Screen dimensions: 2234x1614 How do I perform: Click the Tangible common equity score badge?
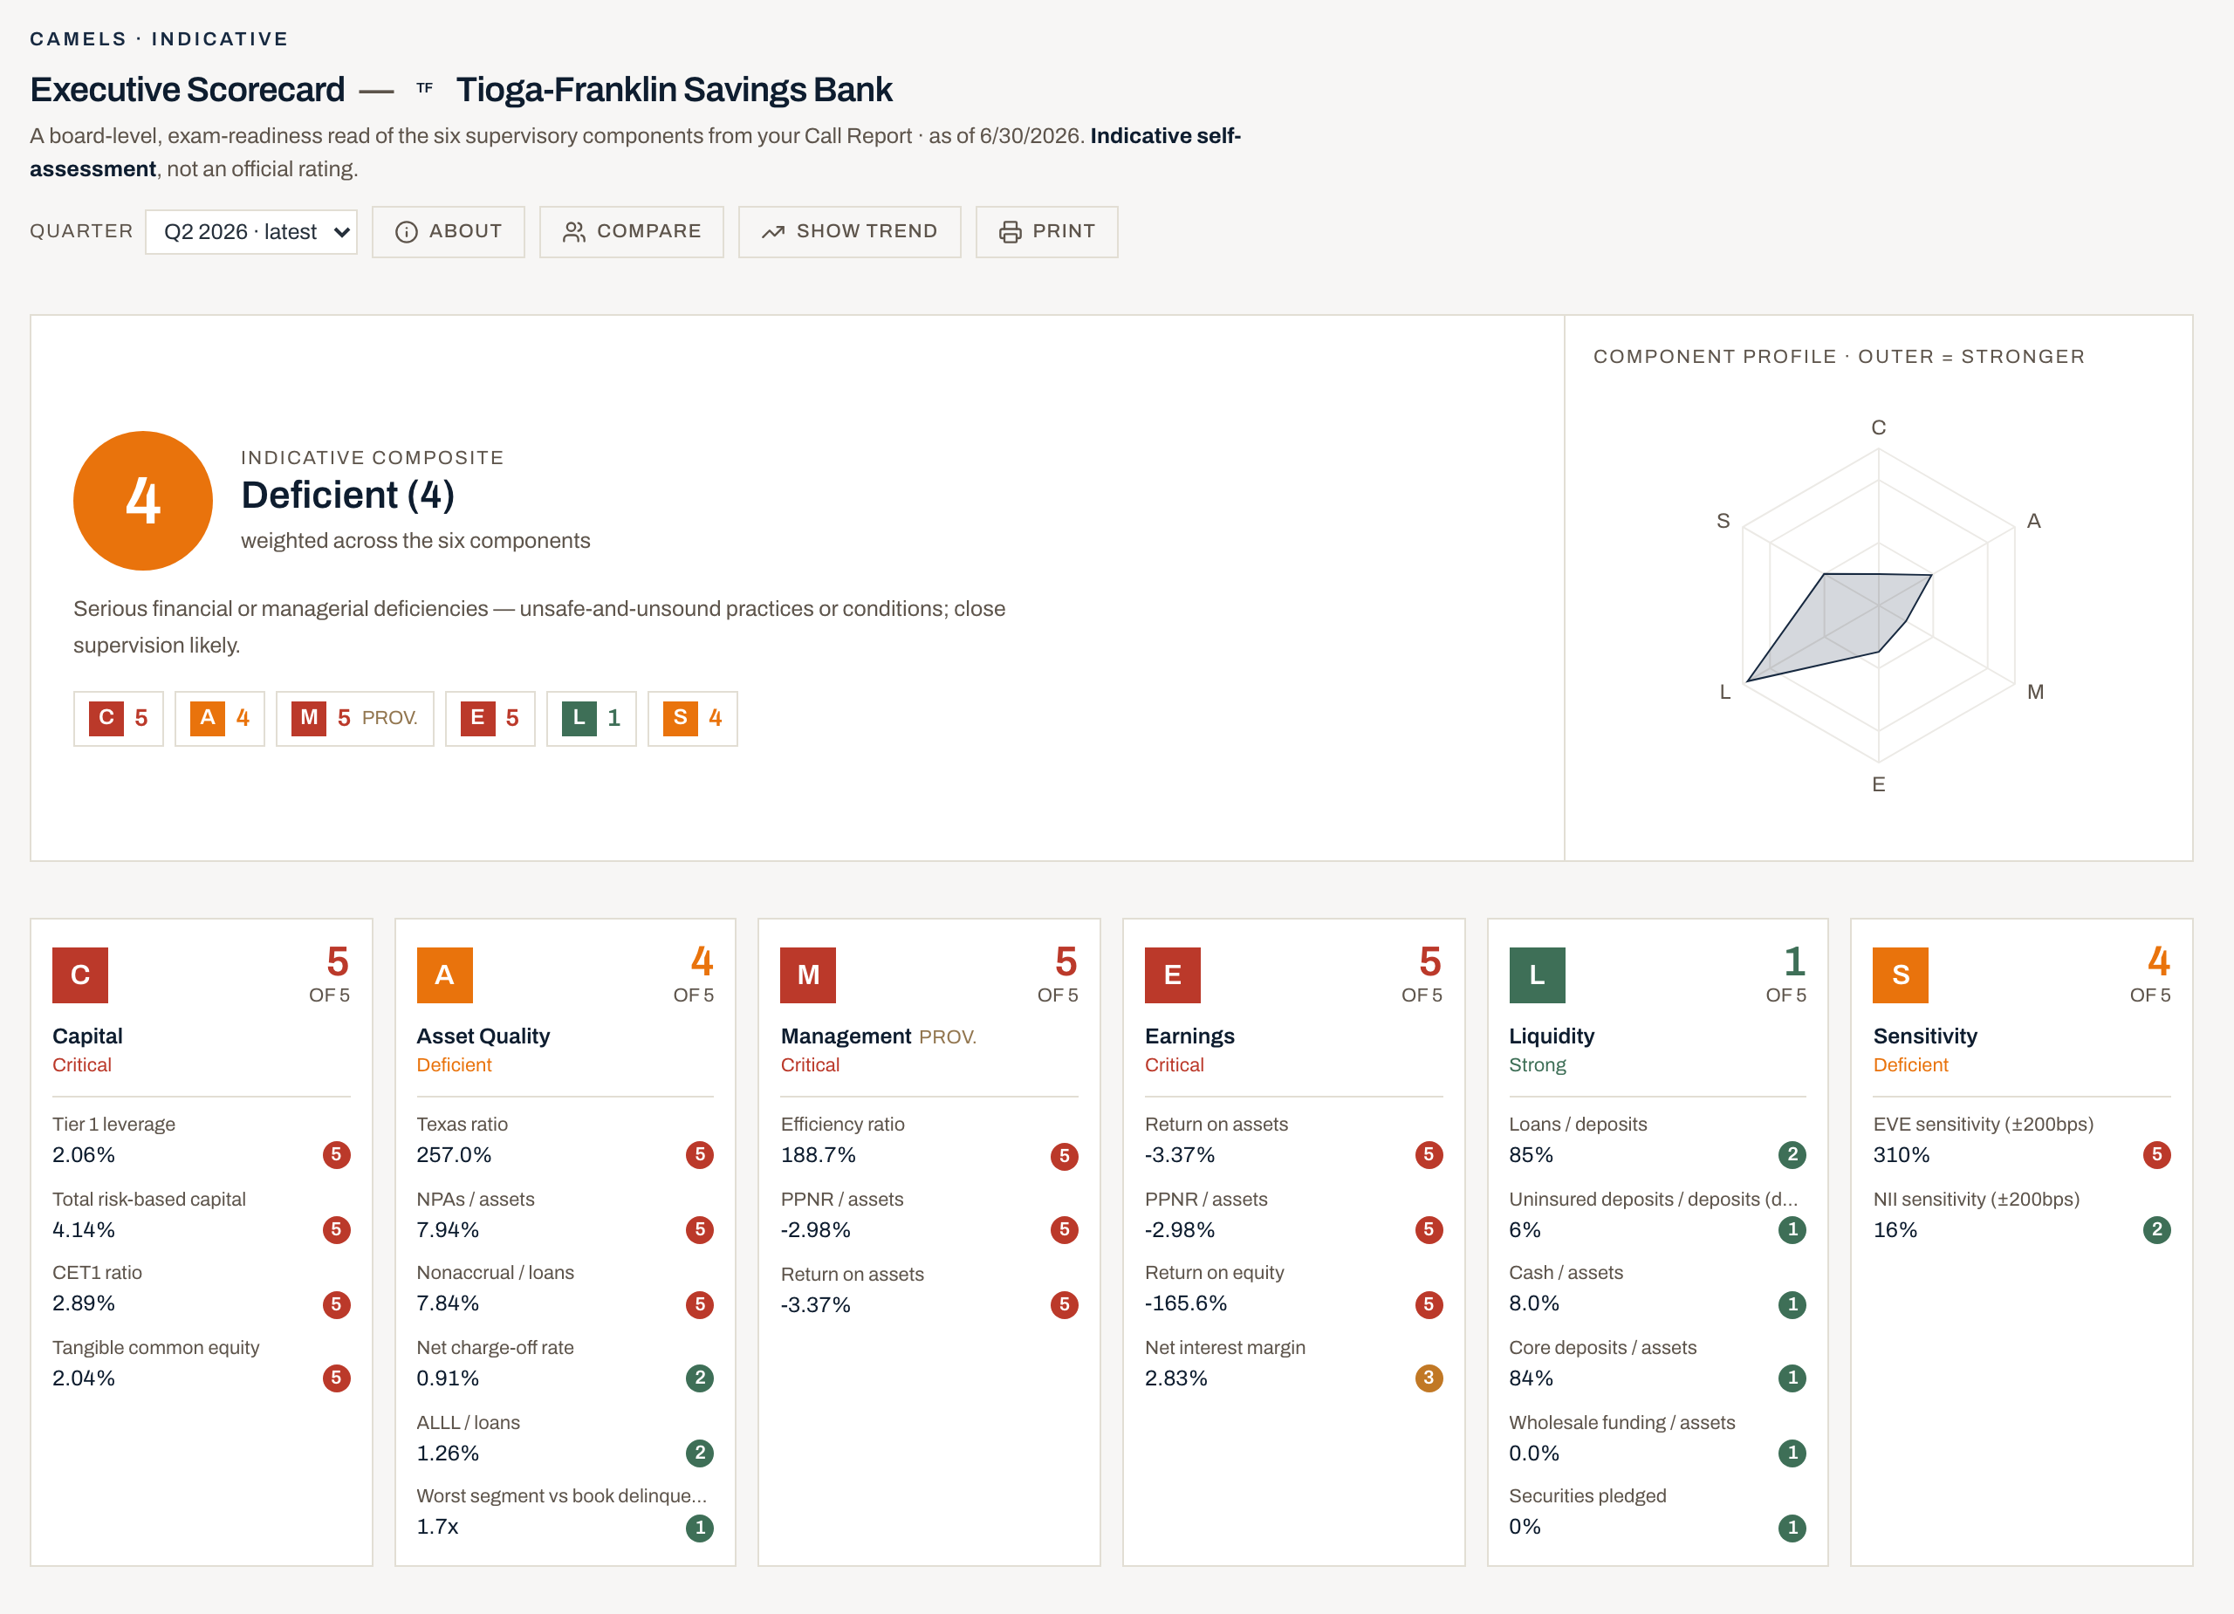336,1378
